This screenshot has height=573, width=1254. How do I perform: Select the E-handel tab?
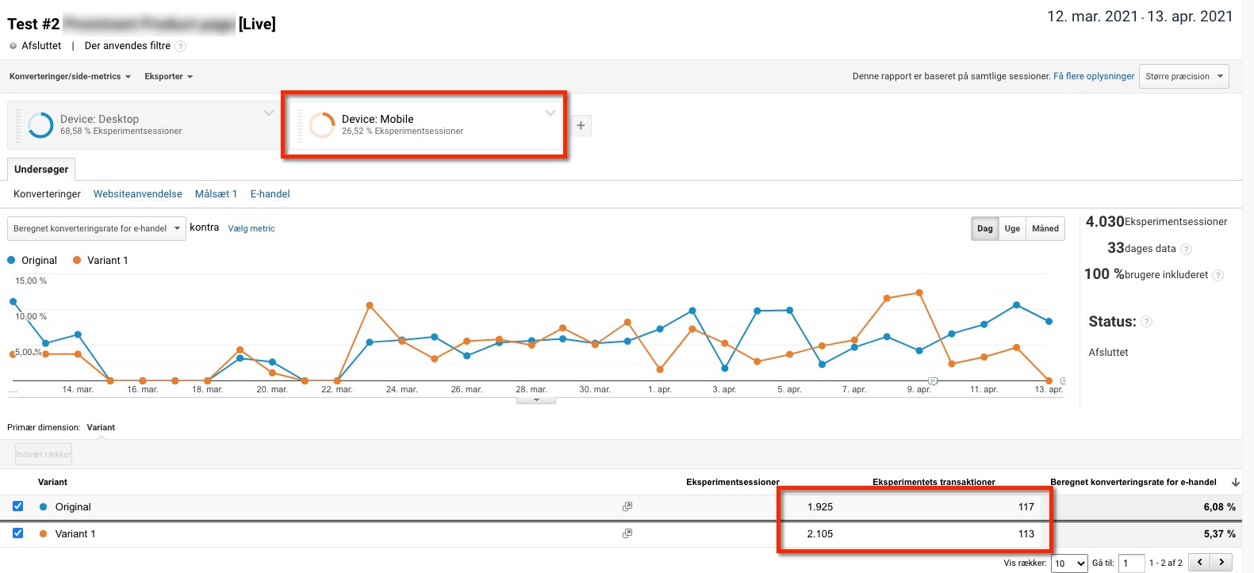270,193
